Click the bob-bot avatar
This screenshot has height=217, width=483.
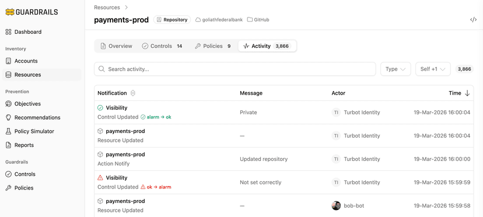pos(336,205)
